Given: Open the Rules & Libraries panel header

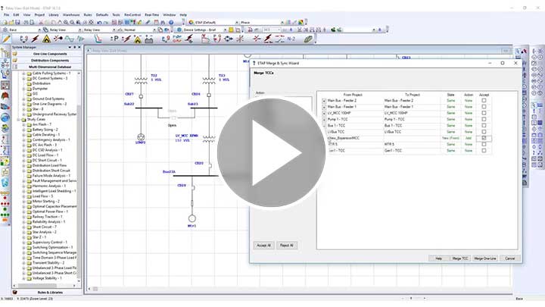Looking at the screenshot, I should (x=47, y=293).
